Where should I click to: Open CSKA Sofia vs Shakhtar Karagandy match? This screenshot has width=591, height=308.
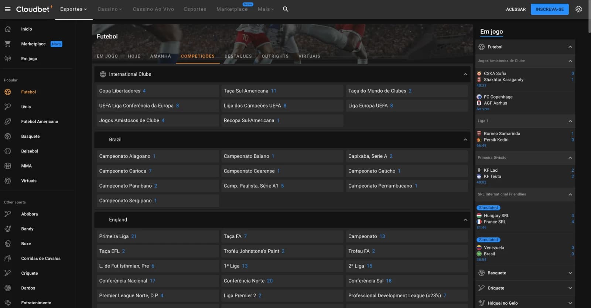click(x=525, y=79)
